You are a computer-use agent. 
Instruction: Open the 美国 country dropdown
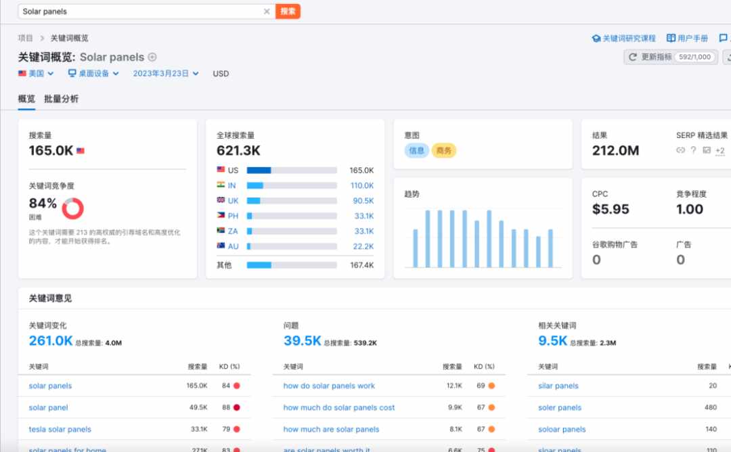(x=36, y=74)
